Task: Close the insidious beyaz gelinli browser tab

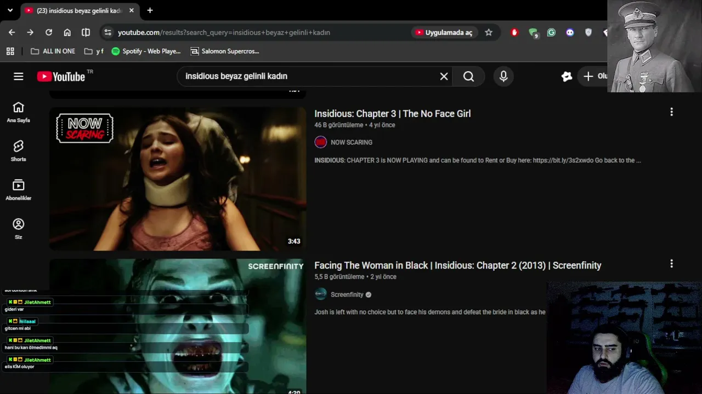Action: tap(132, 10)
